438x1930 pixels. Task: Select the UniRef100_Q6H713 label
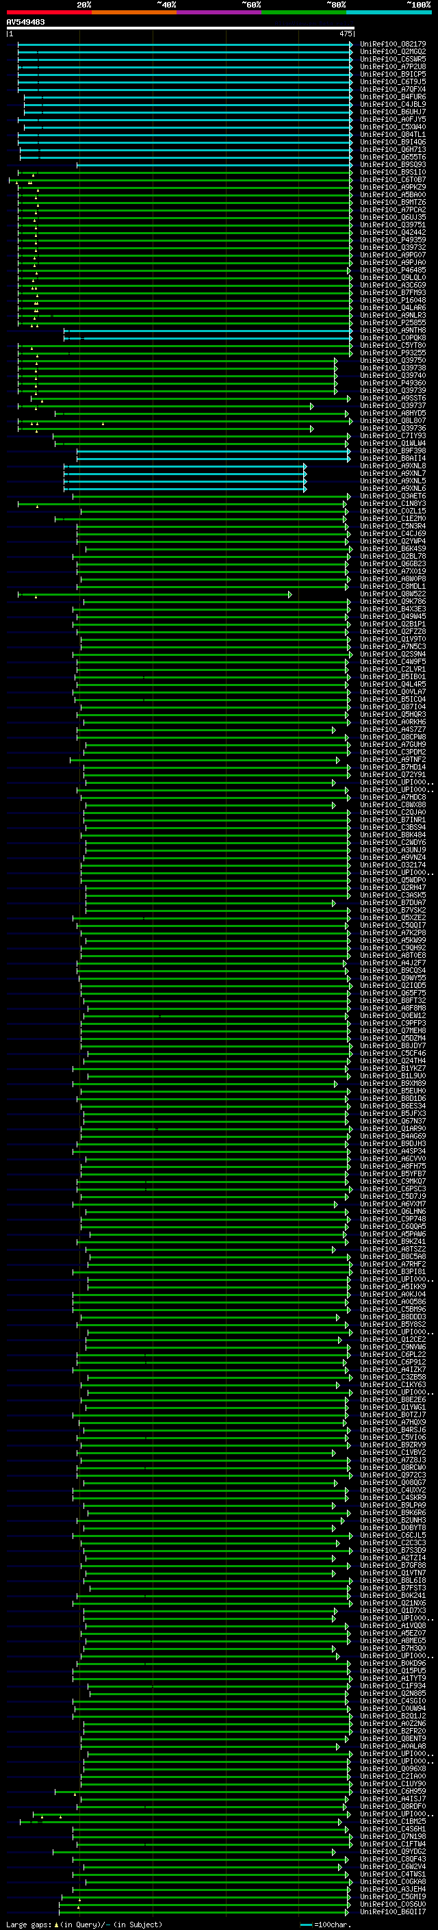click(x=393, y=149)
